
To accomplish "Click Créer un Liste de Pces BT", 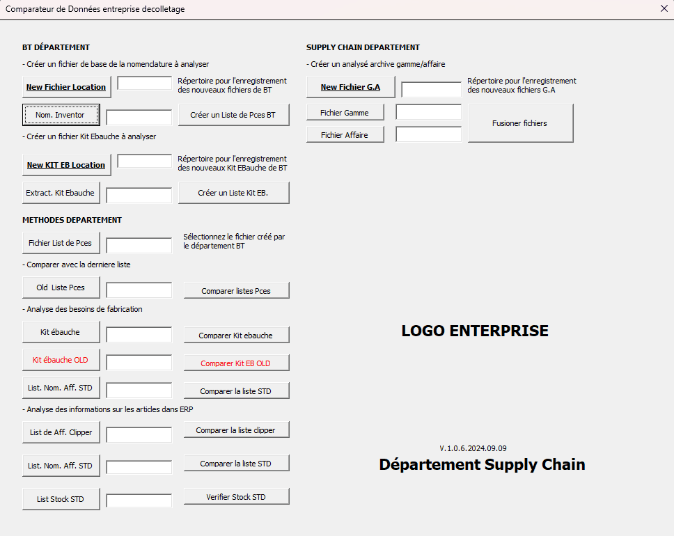I will pos(233,115).
